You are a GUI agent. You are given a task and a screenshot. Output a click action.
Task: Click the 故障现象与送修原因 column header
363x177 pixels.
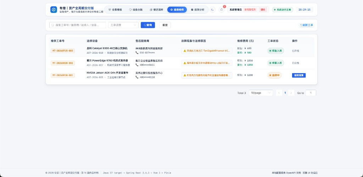[194, 41]
